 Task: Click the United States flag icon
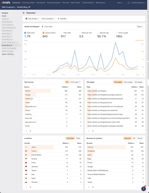[26, 155]
